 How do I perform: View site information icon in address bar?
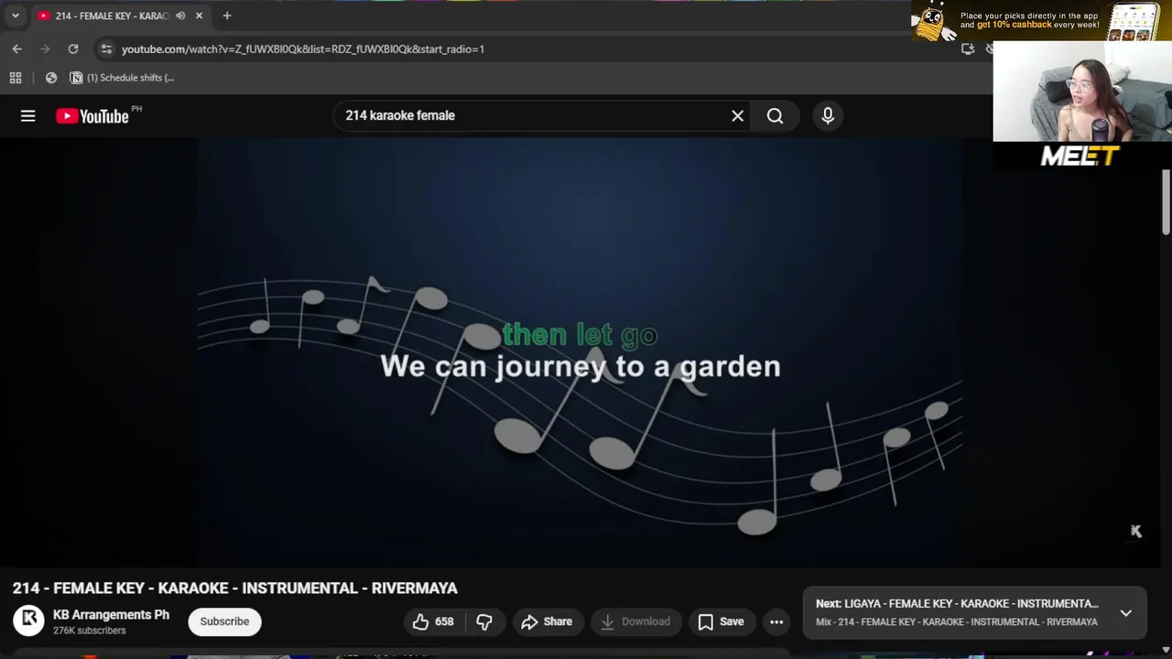(x=106, y=49)
